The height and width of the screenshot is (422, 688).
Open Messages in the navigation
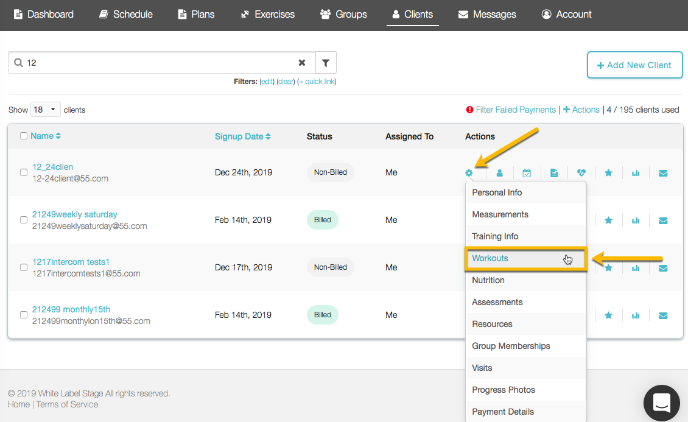[486, 15]
